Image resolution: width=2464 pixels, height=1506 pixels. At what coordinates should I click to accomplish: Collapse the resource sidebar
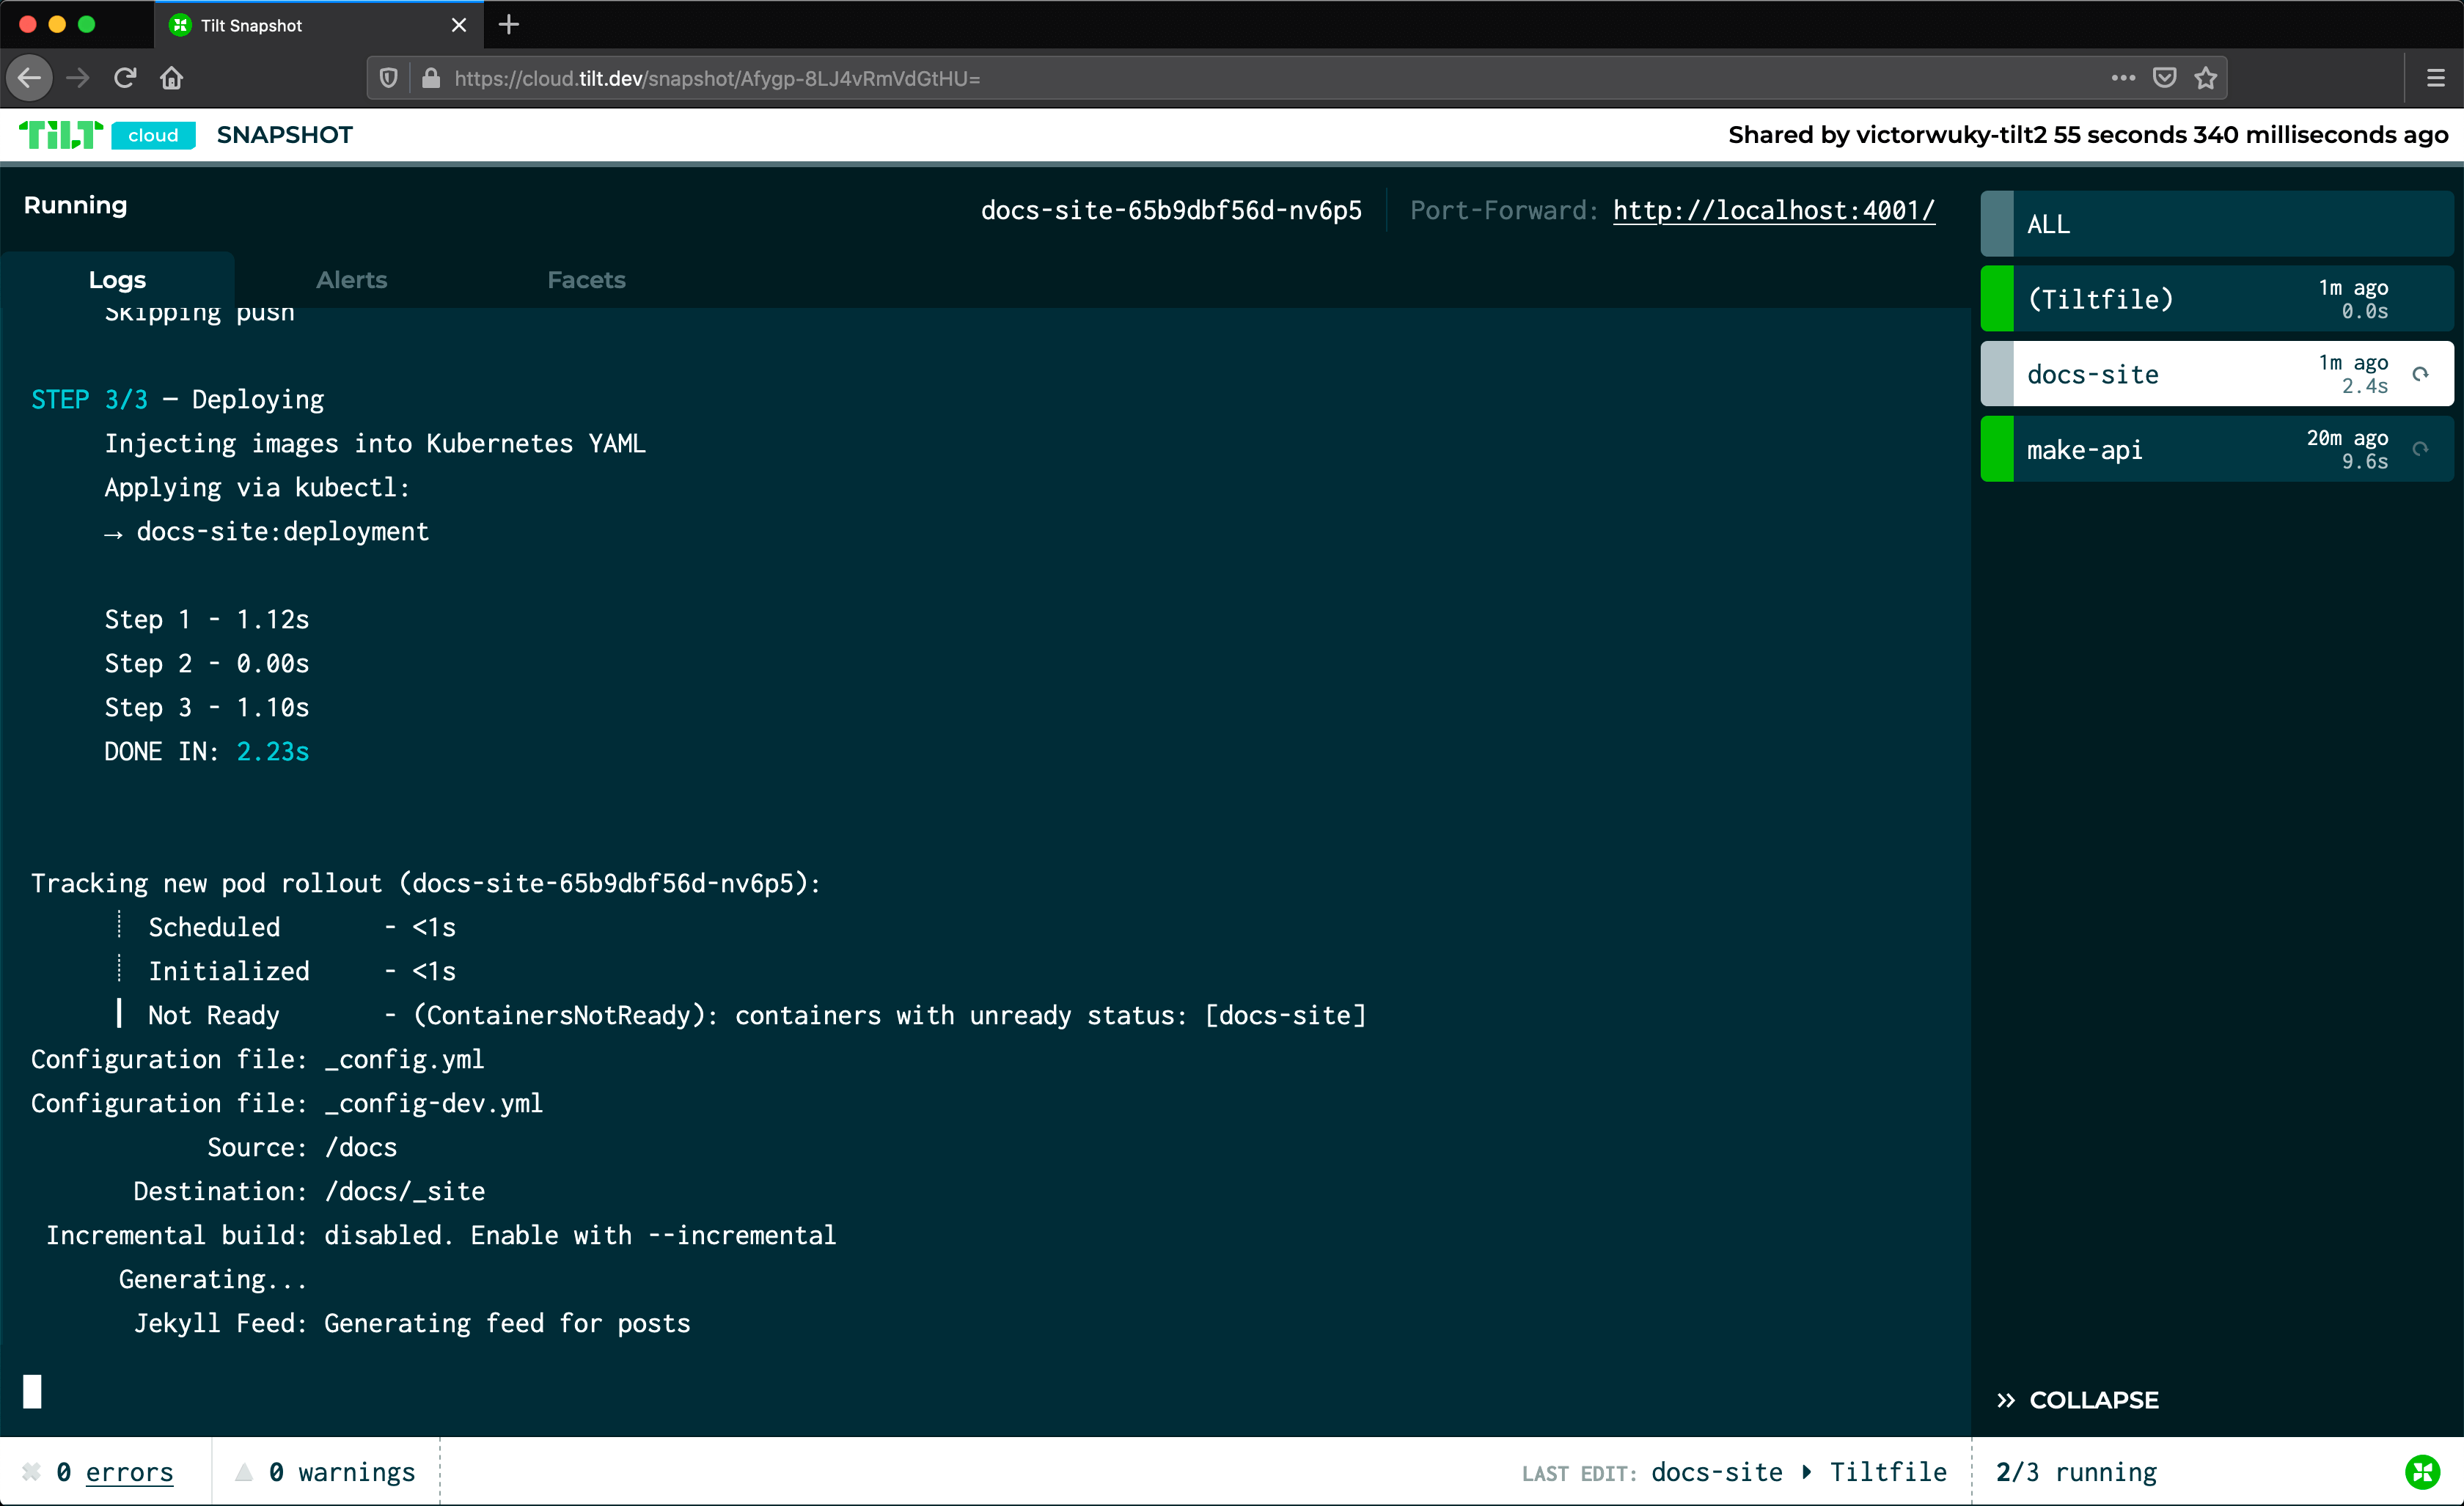pyautogui.click(x=2078, y=1400)
